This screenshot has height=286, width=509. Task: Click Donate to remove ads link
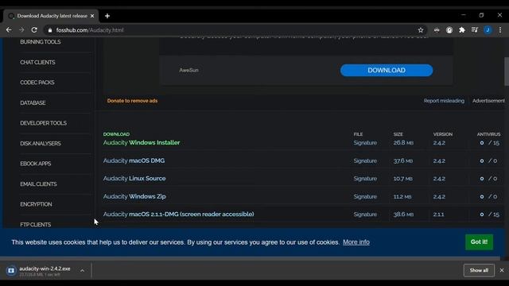[132, 101]
